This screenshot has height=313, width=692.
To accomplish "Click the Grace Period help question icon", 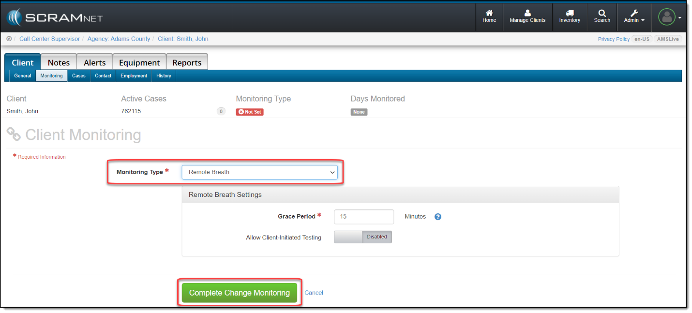I will click(x=438, y=217).
